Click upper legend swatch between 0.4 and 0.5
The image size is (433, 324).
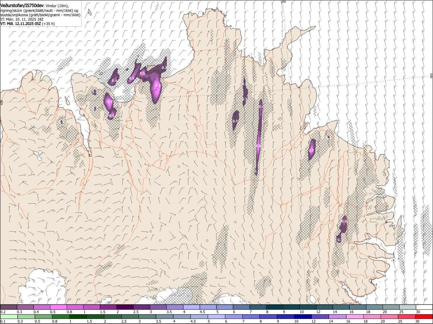pyautogui.click(x=42, y=307)
